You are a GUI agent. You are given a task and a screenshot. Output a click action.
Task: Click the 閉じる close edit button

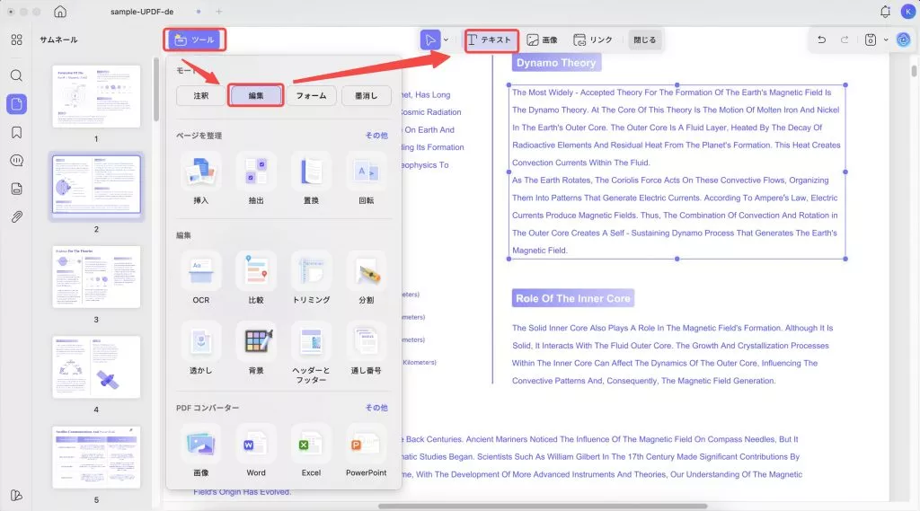pos(645,40)
